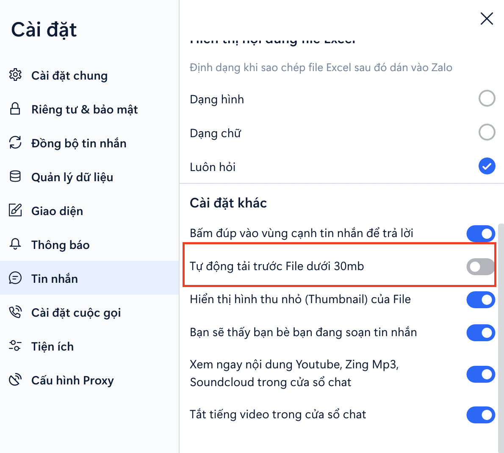This screenshot has width=504, height=453.
Task: Select the Luôn hỏi radio option
Action: pyautogui.click(x=487, y=166)
